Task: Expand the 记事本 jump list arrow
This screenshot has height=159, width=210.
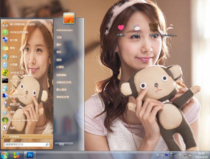Action: [49, 57]
